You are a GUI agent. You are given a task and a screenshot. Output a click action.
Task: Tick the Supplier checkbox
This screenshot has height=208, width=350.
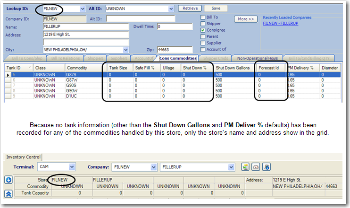(x=203, y=43)
